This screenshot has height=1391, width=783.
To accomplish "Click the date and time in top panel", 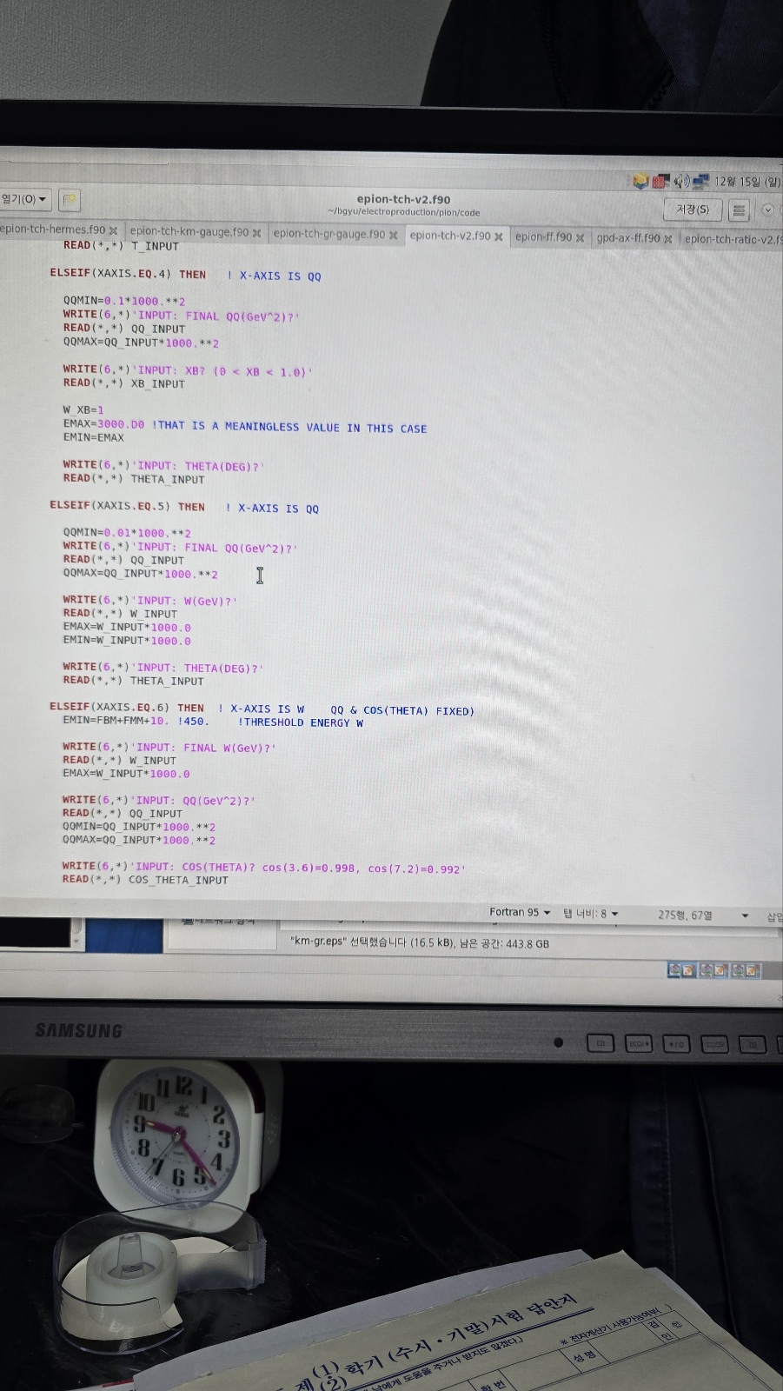I will pos(746,182).
